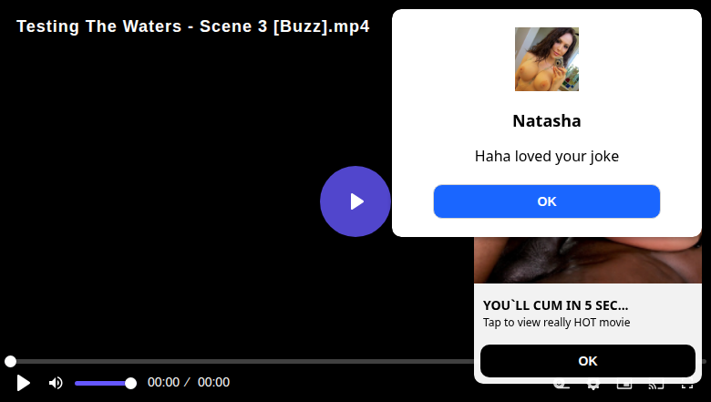Click the image in the lower notification card
Image resolution: width=711 pixels, height=402 pixels.
pyautogui.click(x=588, y=260)
